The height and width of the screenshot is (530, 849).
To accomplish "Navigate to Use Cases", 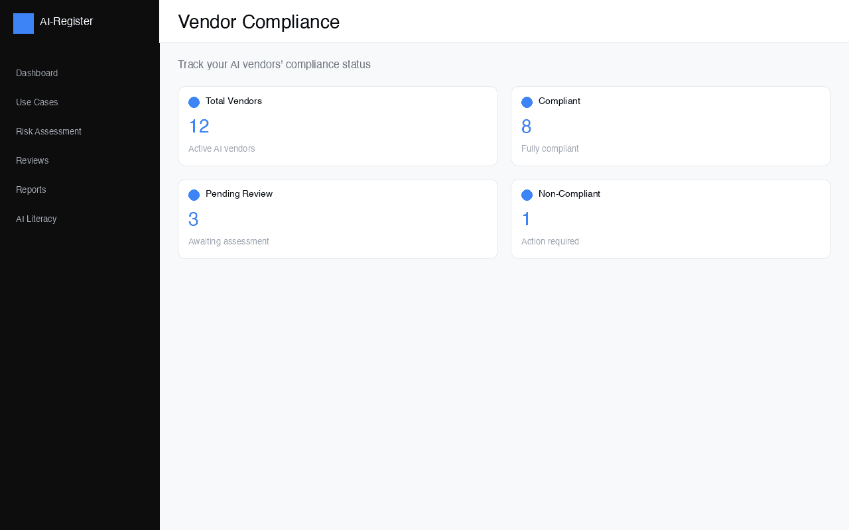I will 36,102.
